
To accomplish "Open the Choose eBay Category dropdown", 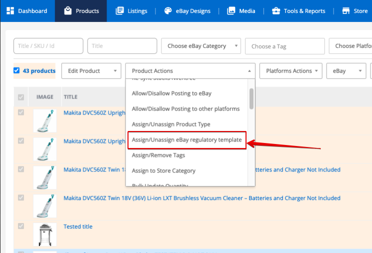I will click(201, 46).
